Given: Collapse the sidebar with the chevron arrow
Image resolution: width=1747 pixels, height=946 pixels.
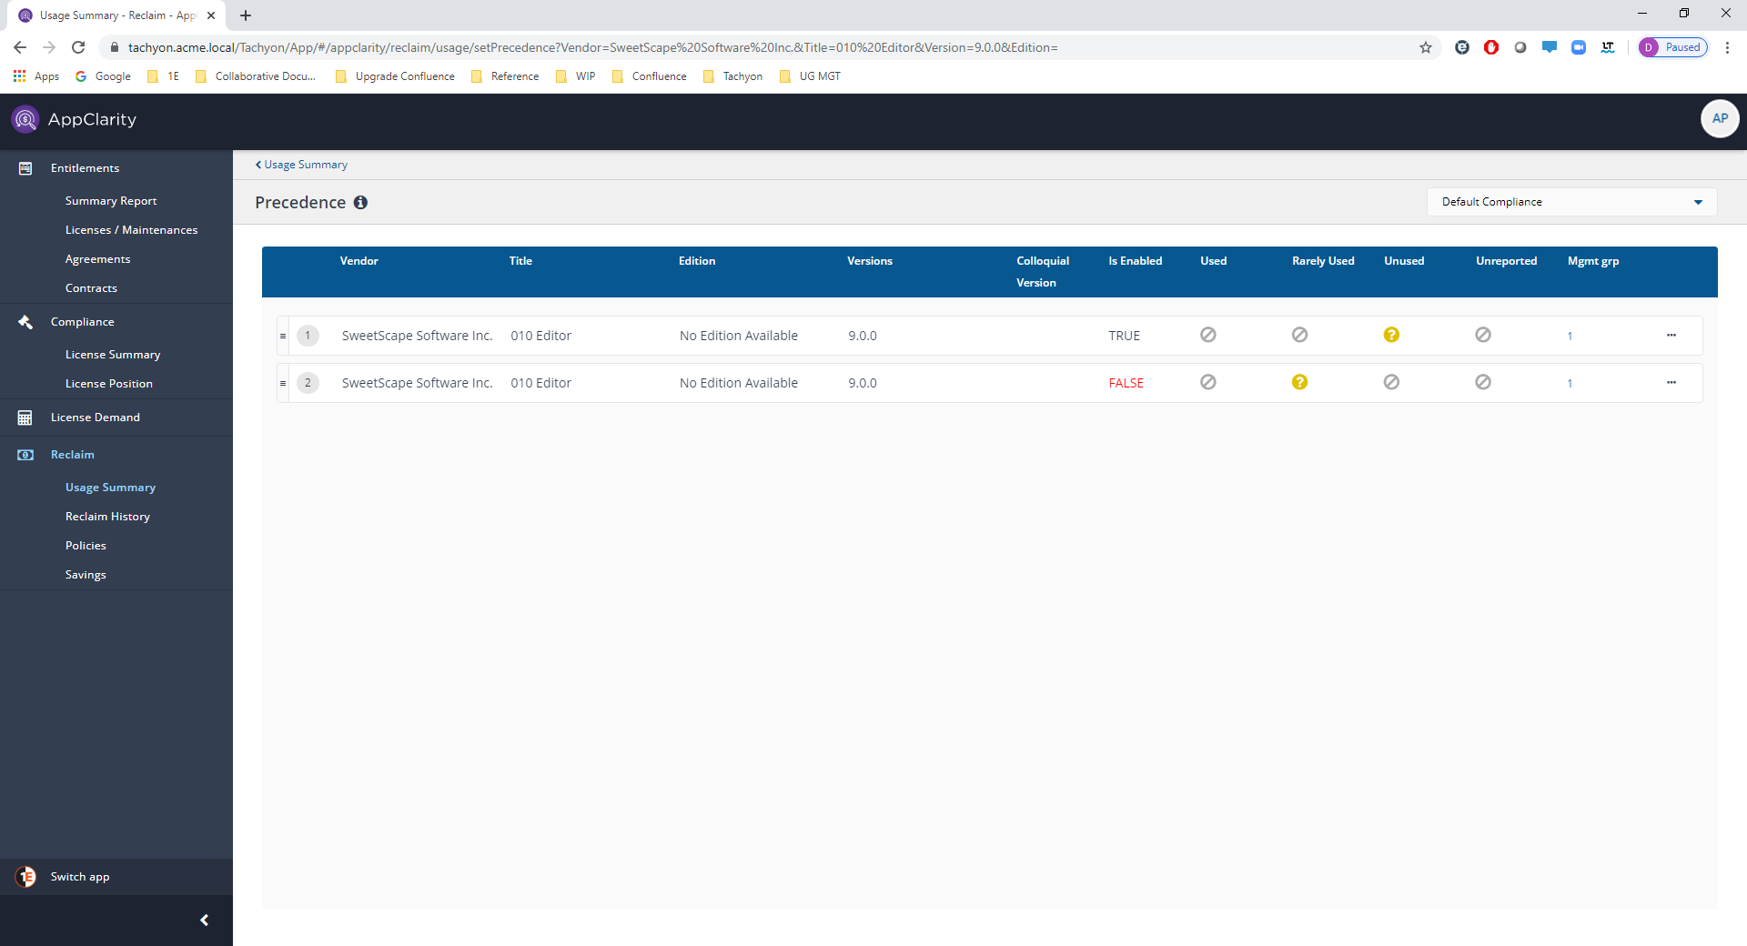Looking at the screenshot, I should click(205, 921).
